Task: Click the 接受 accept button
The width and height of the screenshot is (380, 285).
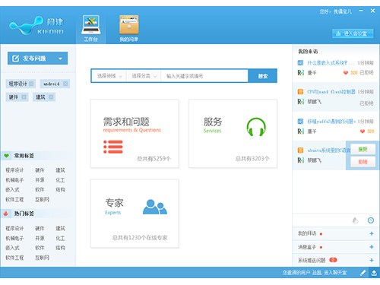Action: [363, 150]
